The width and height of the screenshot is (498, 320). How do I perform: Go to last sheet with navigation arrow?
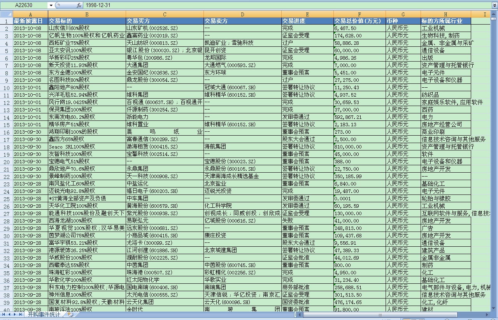point(21,314)
